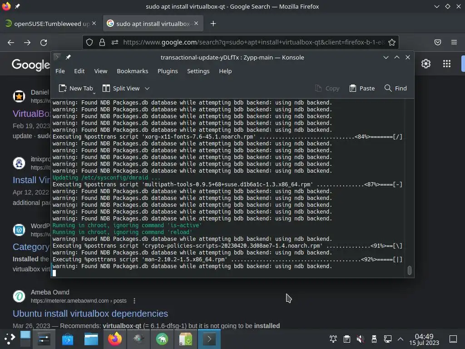Screen dimensions: 465x349
Task: Click the virtual desktop pager in taskbar
Action: tap(25, 339)
